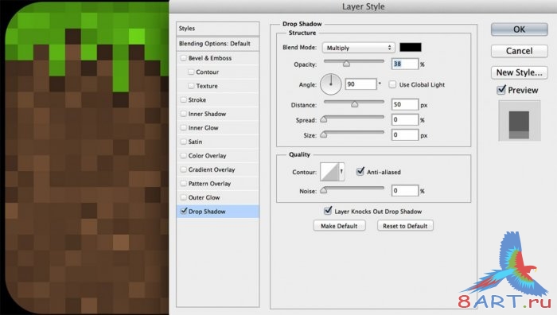Click the Noise slider handle
Viewport: 557px width, 315px height.
point(324,190)
